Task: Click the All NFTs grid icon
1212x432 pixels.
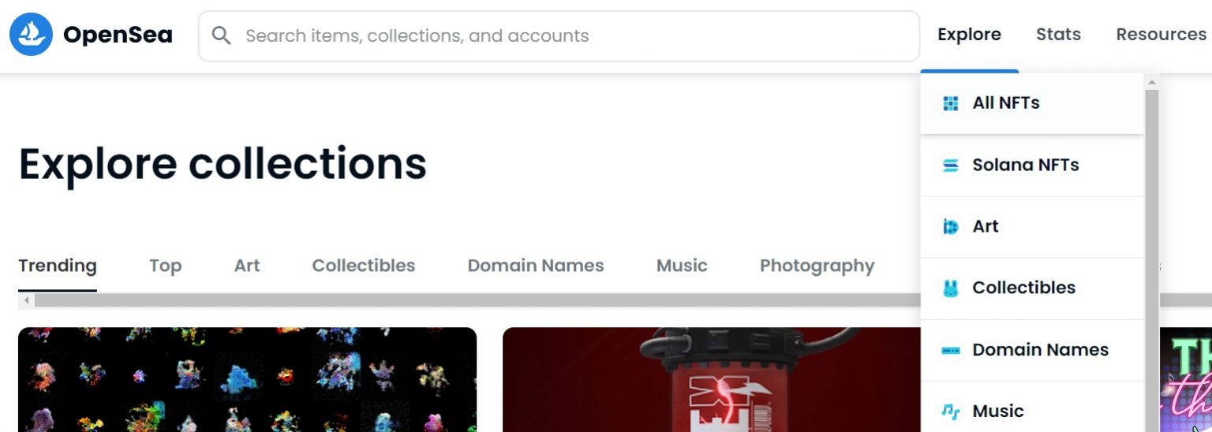Action: pos(951,103)
